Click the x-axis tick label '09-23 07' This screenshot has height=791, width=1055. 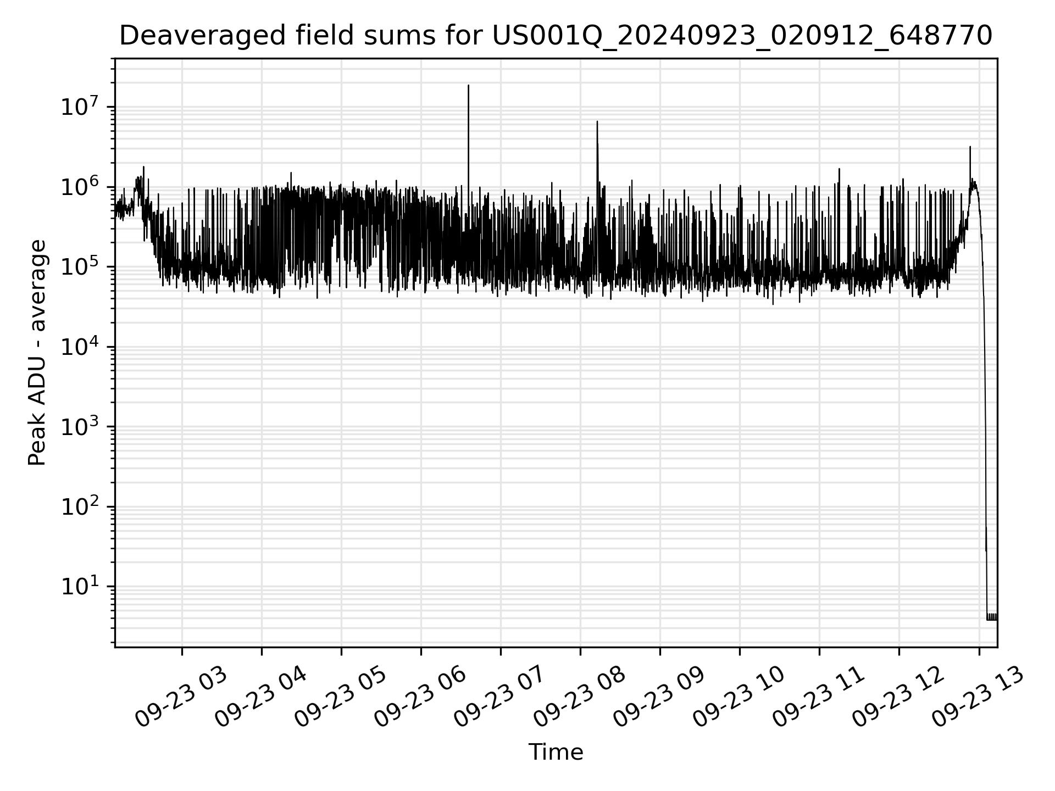500,698
